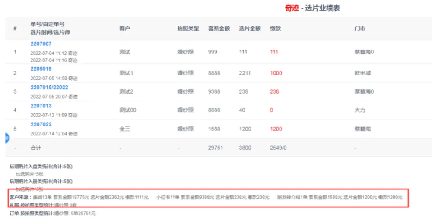
Task: Click the 欧半城 store cell
Action: click(x=362, y=73)
